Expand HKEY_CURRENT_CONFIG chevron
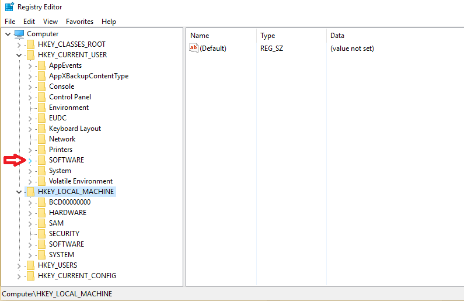Viewport: 464px width, 301px height. coord(19,276)
